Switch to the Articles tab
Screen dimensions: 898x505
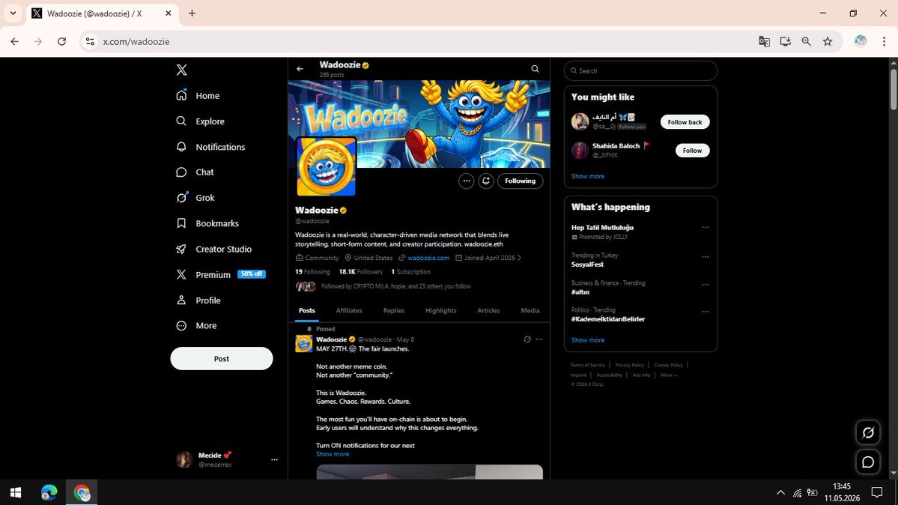coord(488,311)
